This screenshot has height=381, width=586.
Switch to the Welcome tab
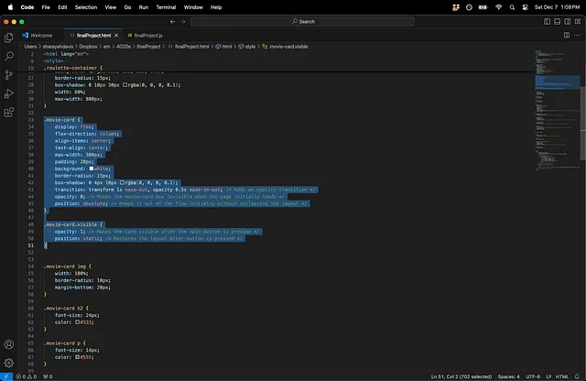(41, 34)
